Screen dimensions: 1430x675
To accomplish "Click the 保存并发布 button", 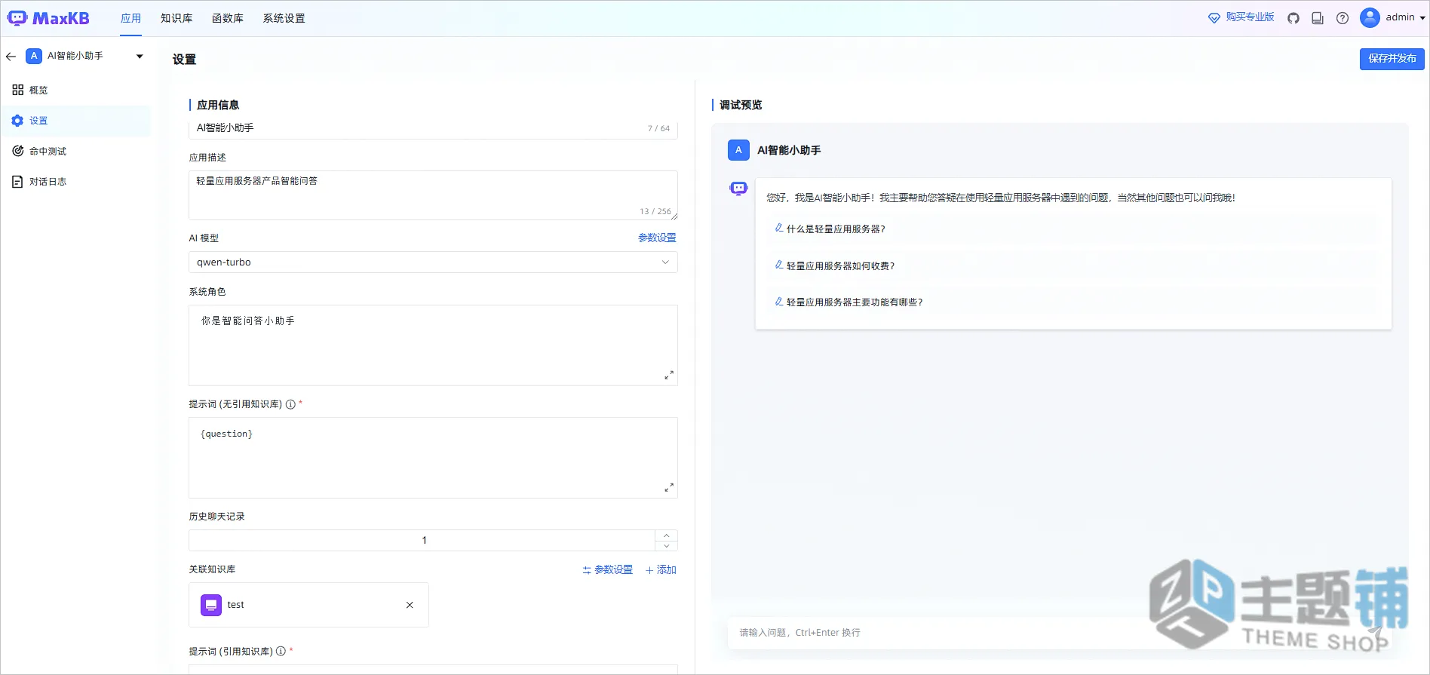I will click(x=1392, y=59).
